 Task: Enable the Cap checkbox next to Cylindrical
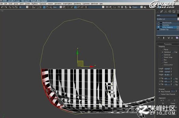tap(173, 52)
